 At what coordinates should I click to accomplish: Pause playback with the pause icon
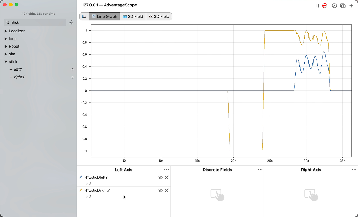point(317,6)
